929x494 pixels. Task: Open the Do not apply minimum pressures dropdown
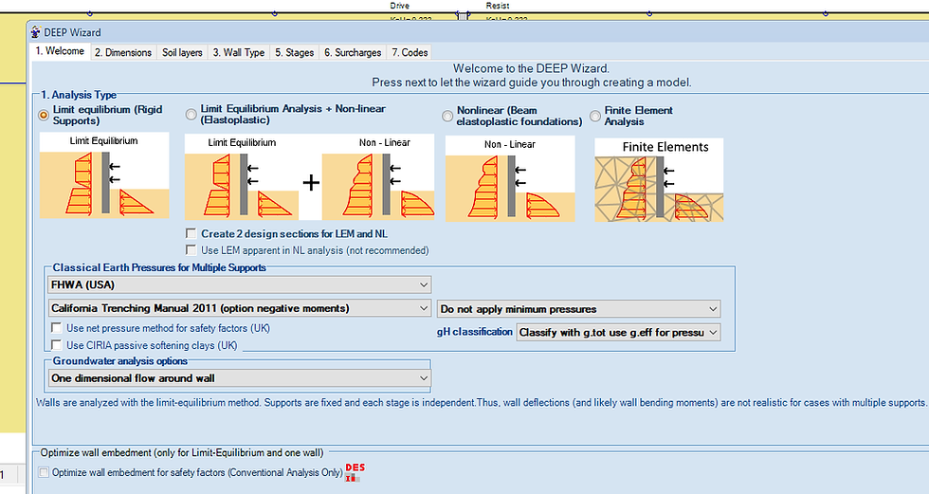[579, 308]
